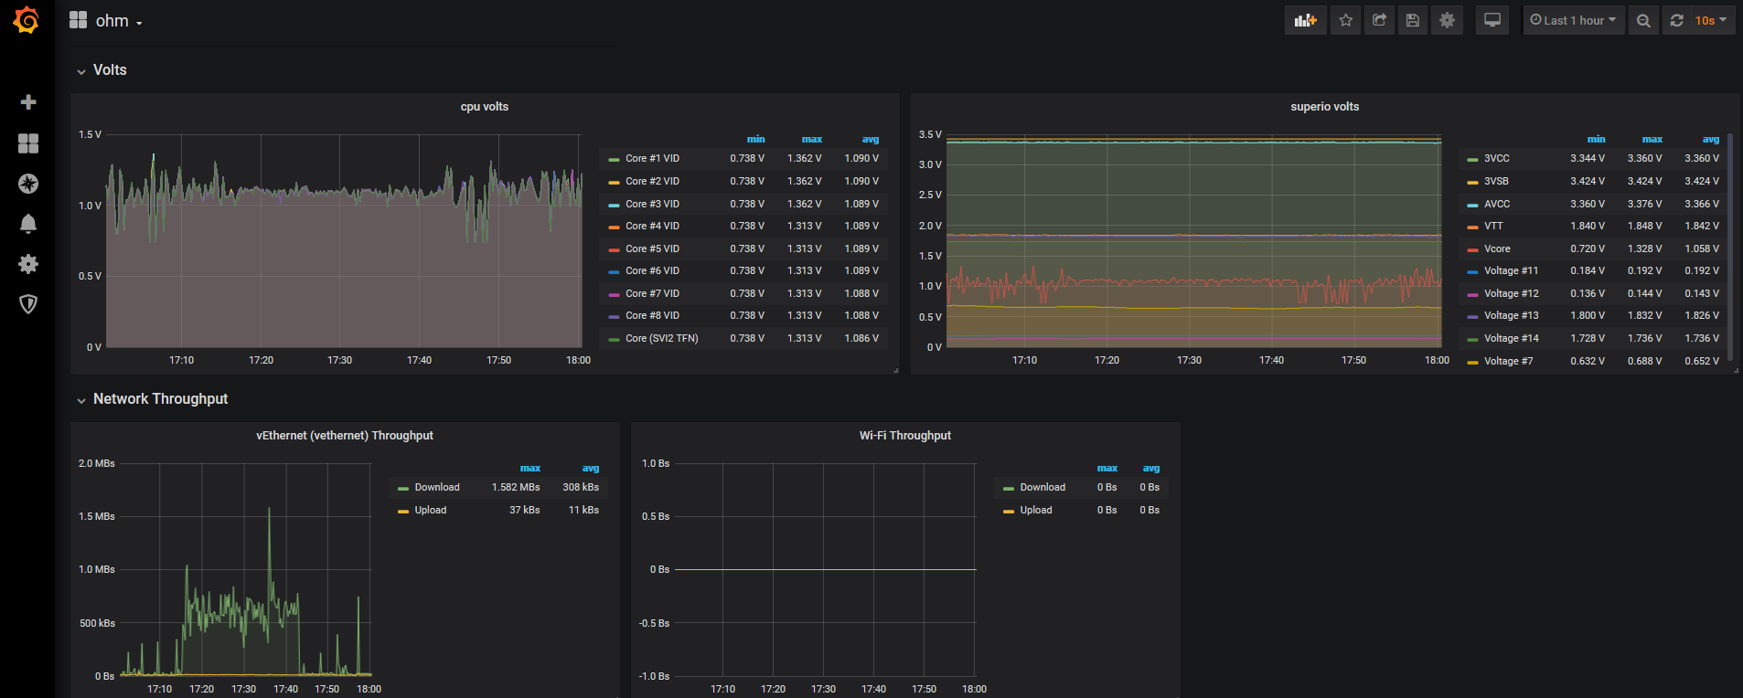The height and width of the screenshot is (698, 1743).
Task: Toggle vEthernet Upload series in legend
Action: 430,511
